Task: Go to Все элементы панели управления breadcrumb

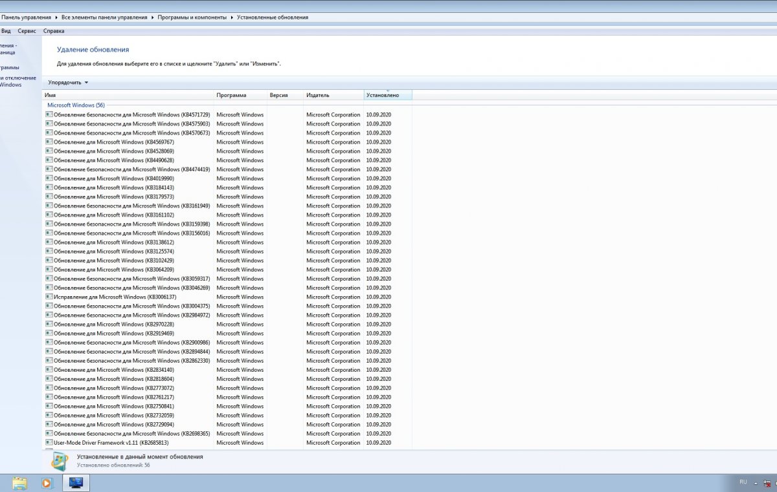Action: pyautogui.click(x=104, y=17)
